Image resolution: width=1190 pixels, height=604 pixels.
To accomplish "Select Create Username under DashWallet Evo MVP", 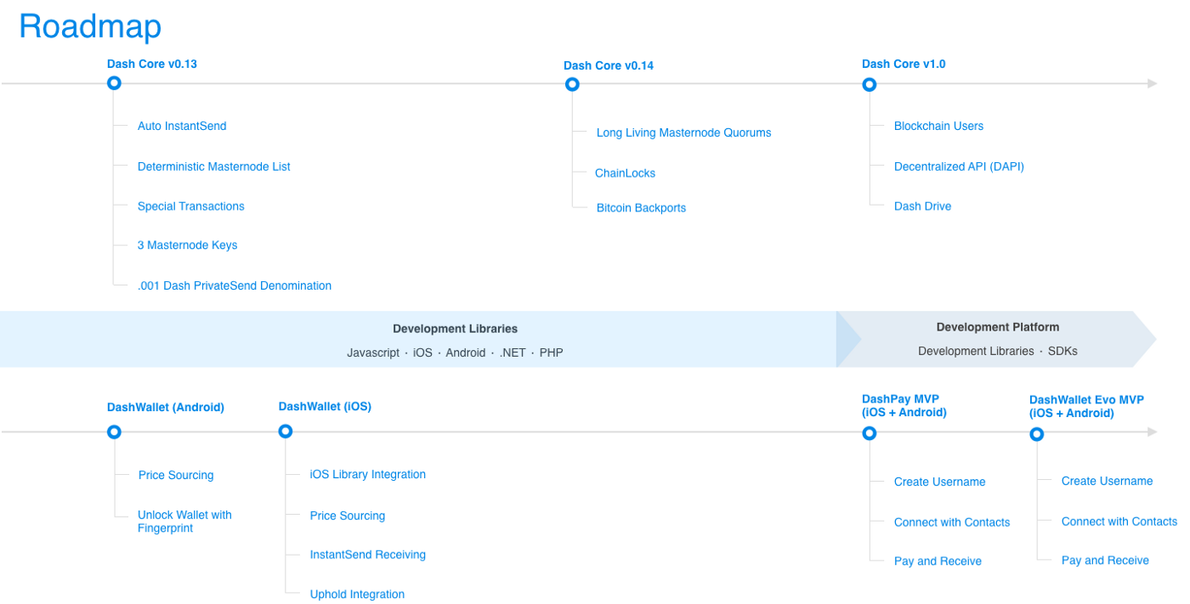I will [x=1108, y=482].
